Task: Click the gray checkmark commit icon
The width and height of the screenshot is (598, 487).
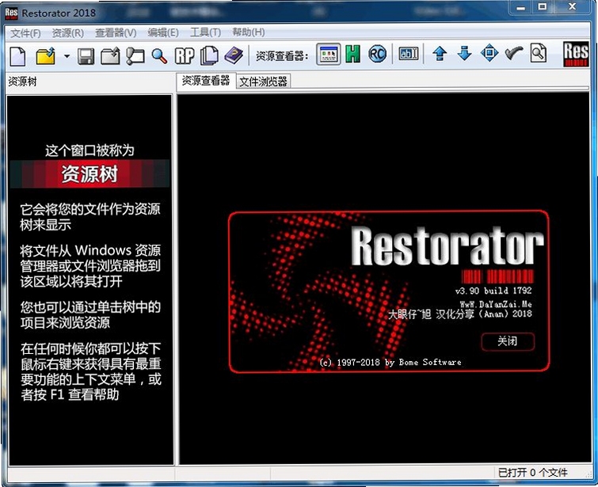Action: [x=514, y=53]
